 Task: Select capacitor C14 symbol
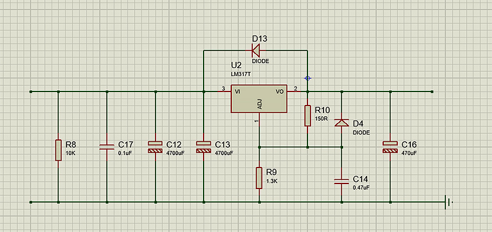341,181
